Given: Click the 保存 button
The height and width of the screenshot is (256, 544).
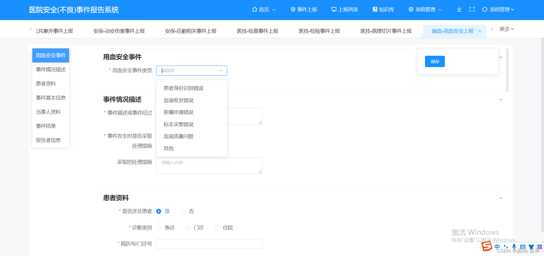Looking at the screenshot, I should click(x=435, y=61).
